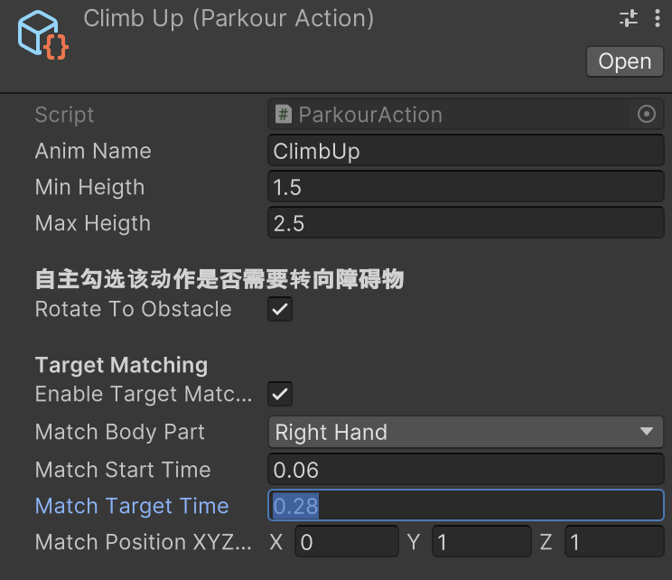This screenshot has width=672, height=580.
Task: Click the X position input field
Action: (x=346, y=542)
